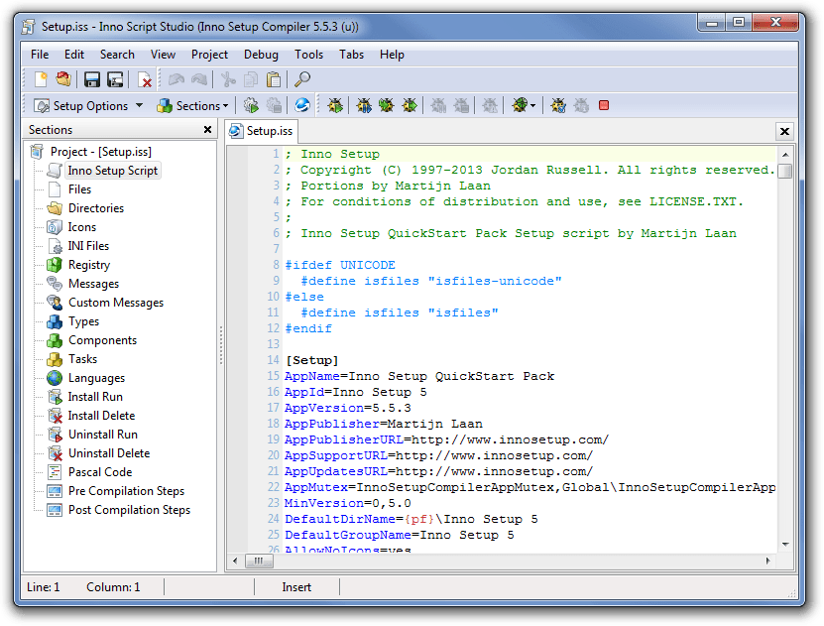Image resolution: width=824 pixels, height=626 pixels.
Task: Click the blue Inno Setup web icon
Action: [x=302, y=105]
